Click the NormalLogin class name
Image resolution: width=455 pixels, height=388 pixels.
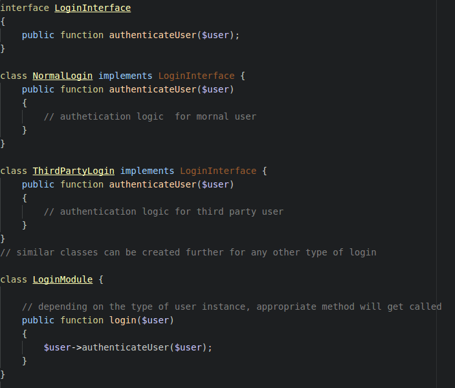pyautogui.click(x=63, y=76)
